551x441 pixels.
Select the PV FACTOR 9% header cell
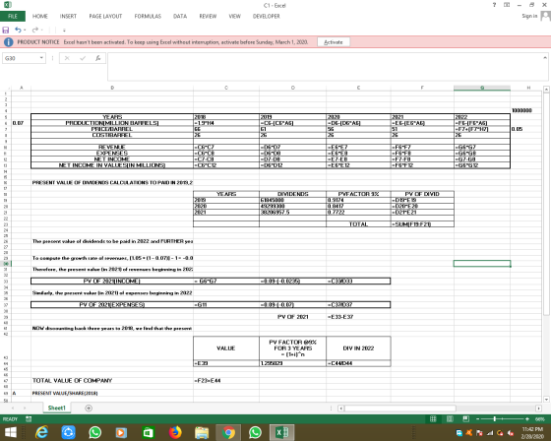(x=358, y=194)
